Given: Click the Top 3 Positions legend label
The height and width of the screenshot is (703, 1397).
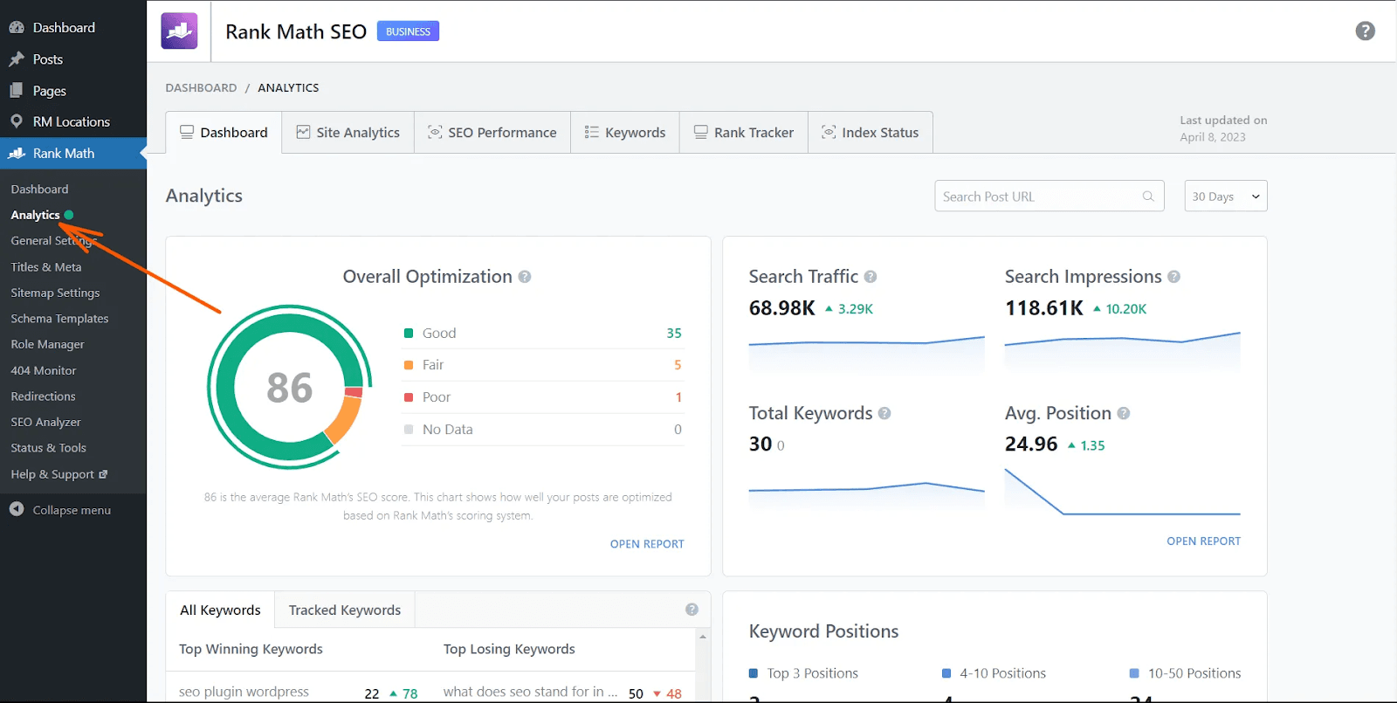Looking at the screenshot, I should click(812, 673).
